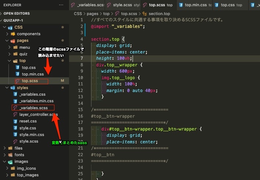The height and width of the screenshot is (180, 260).
Task: Click CSS icon beside style.css in tree
Action: 15,128
